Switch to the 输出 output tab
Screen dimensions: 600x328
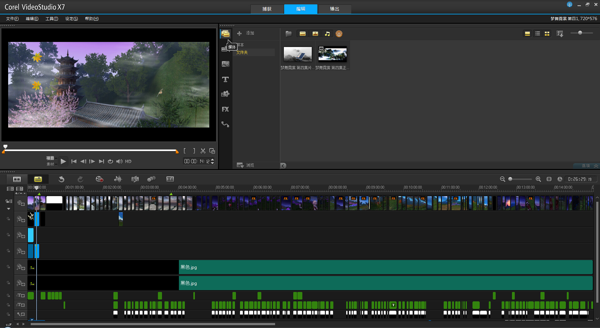click(x=334, y=9)
